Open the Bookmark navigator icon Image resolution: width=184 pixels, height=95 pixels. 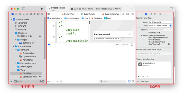click(20, 14)
